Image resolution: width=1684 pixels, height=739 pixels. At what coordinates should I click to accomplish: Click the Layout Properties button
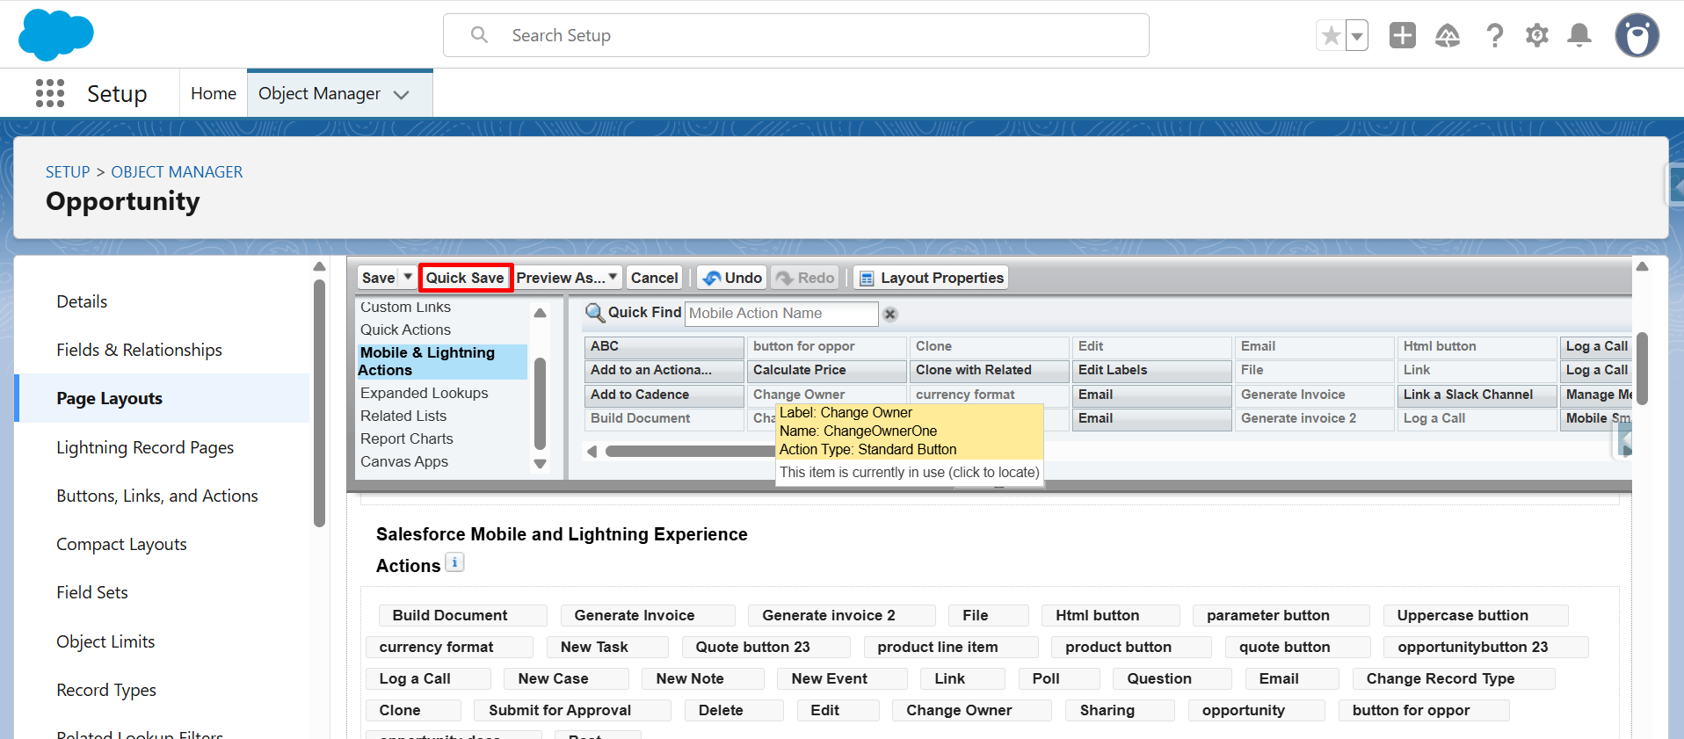pos(931,278)
